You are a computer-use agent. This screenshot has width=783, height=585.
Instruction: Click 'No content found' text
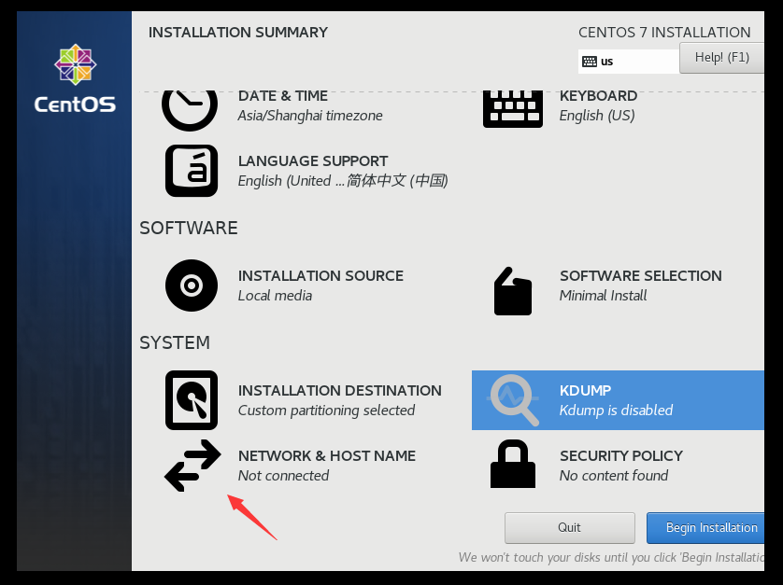point(614,476)
